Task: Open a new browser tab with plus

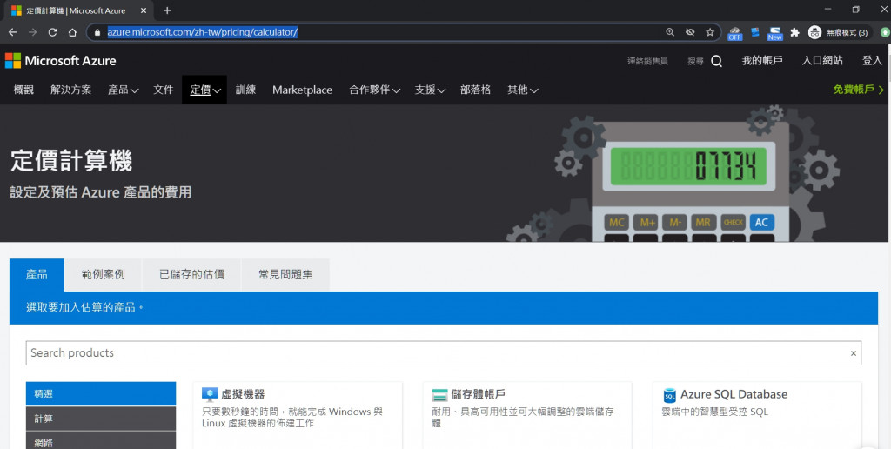Action: click(167, 10)
